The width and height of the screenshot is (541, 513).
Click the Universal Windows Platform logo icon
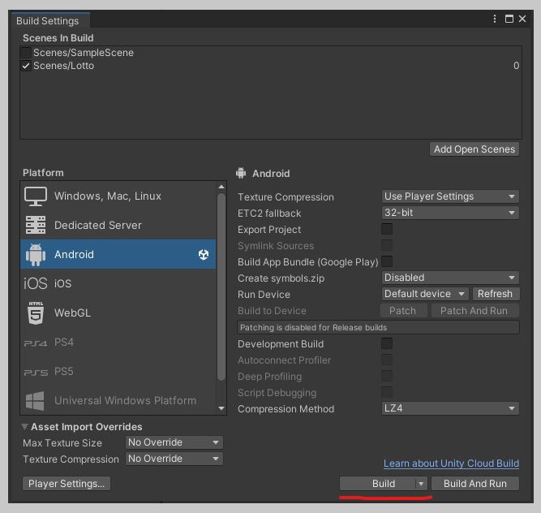pos(35,401)
